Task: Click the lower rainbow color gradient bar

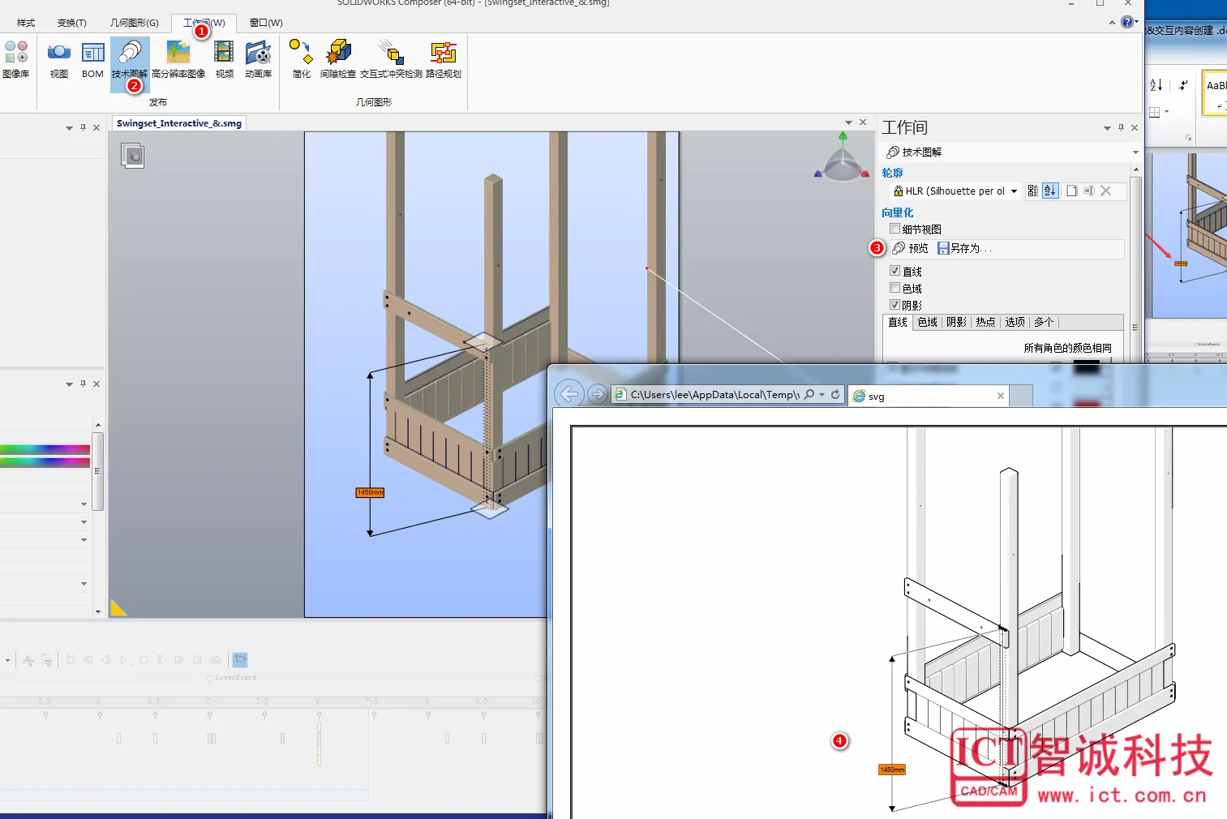Action: point(45,462)
